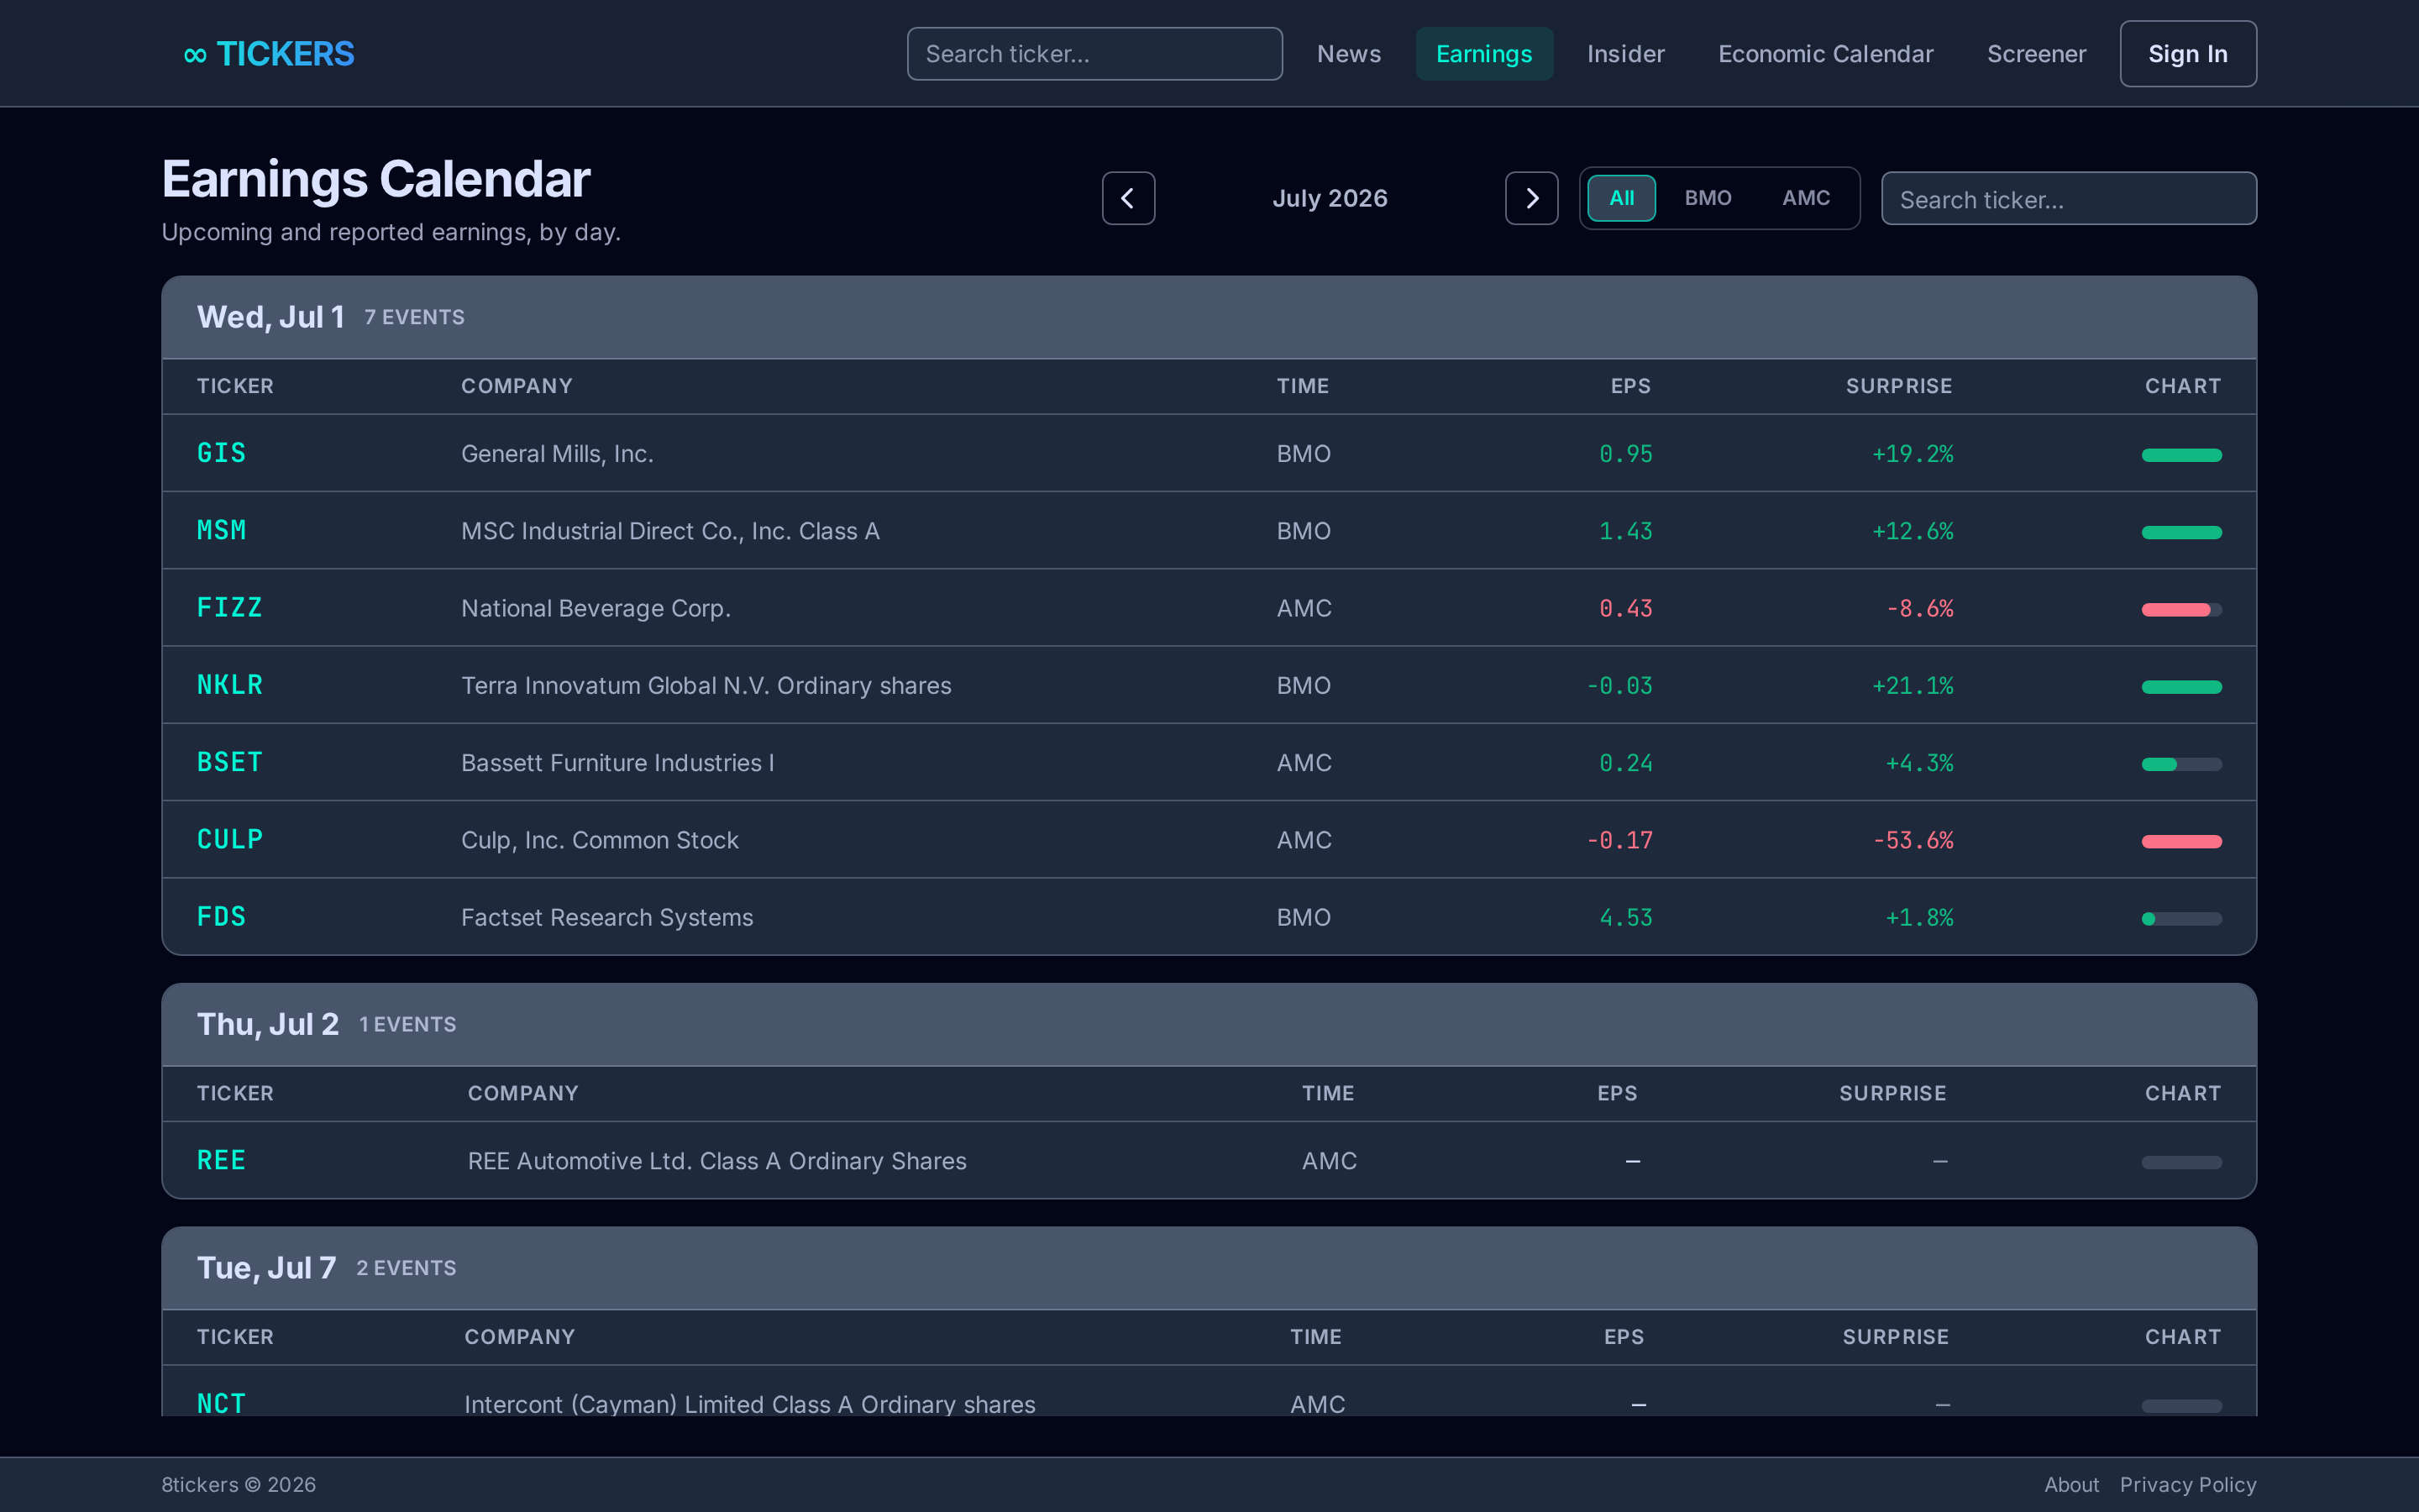The width and height of the screenshot is (2419, 1512).
Task: Click the Privacy Policy footer link
Action: coord(2187,1485)
